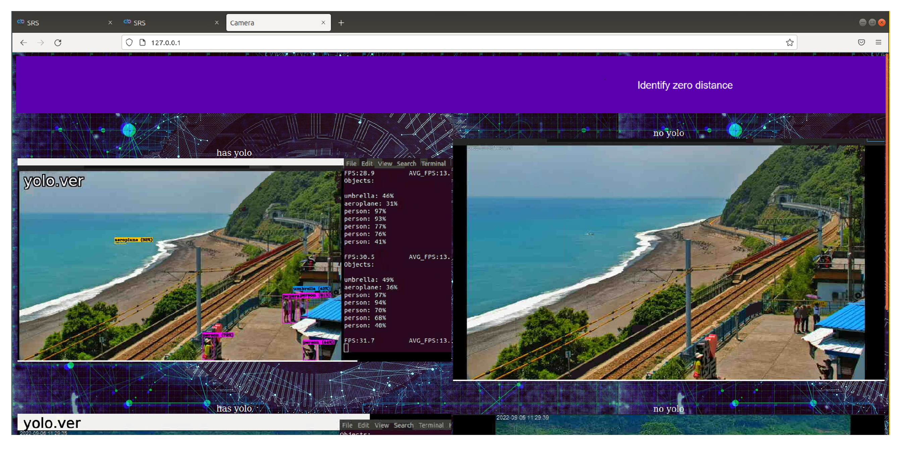The width and height of the screenshot is (899, 449).
Task: Close the Camera tab
Action: (x=323, y=23)
